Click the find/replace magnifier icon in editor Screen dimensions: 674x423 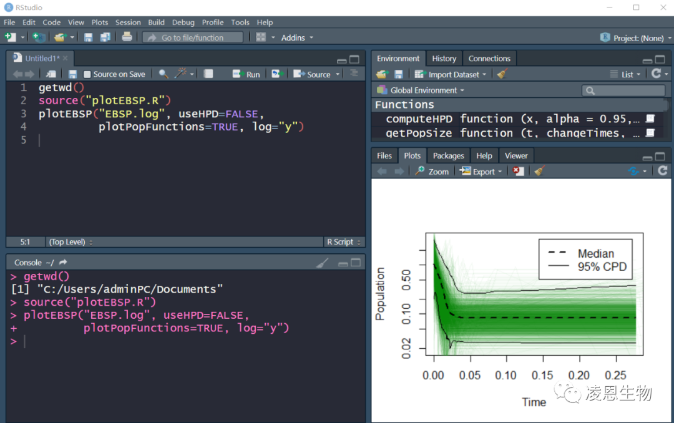163,74
